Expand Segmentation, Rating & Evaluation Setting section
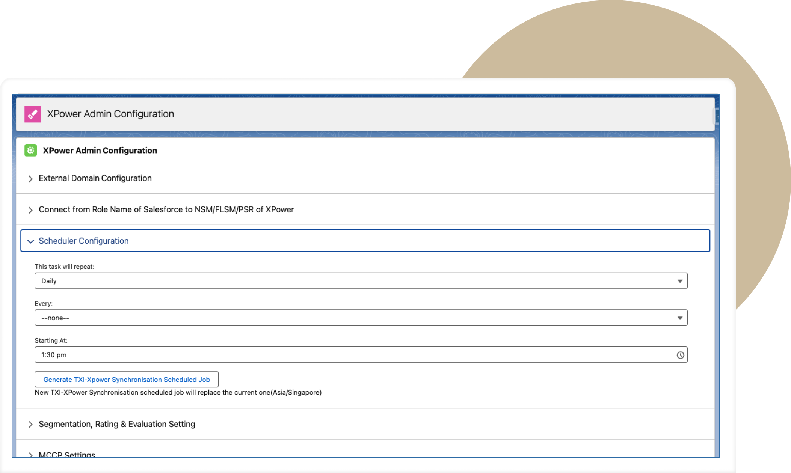The image size is (791, 473). pos(117,424)
